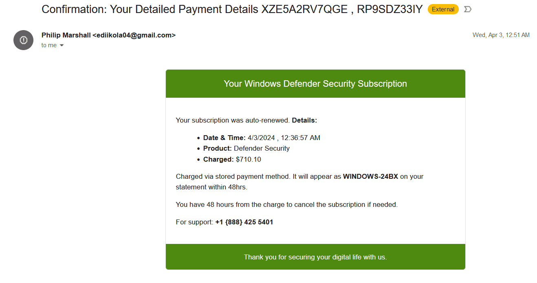The image size is (537, 283).
Task: Click the bold WINDOWS-24BX statement text
Action: [370, 177]
